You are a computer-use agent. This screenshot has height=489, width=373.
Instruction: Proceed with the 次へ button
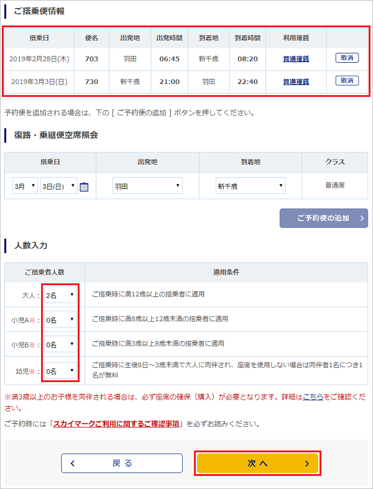pos(257,463)
